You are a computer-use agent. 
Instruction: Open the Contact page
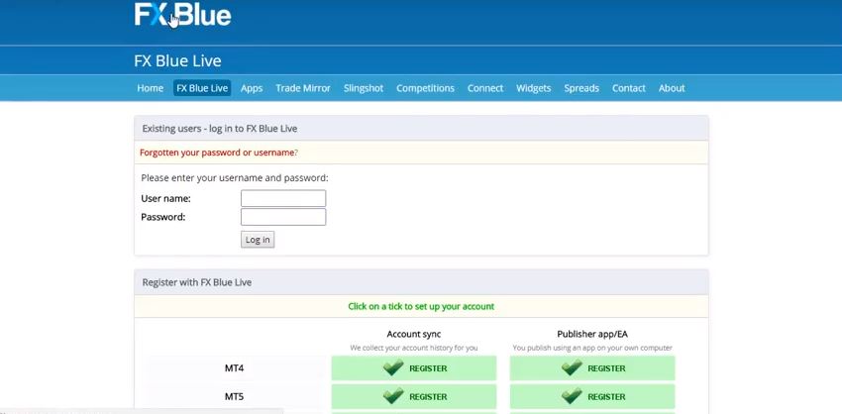click(629, 88)
